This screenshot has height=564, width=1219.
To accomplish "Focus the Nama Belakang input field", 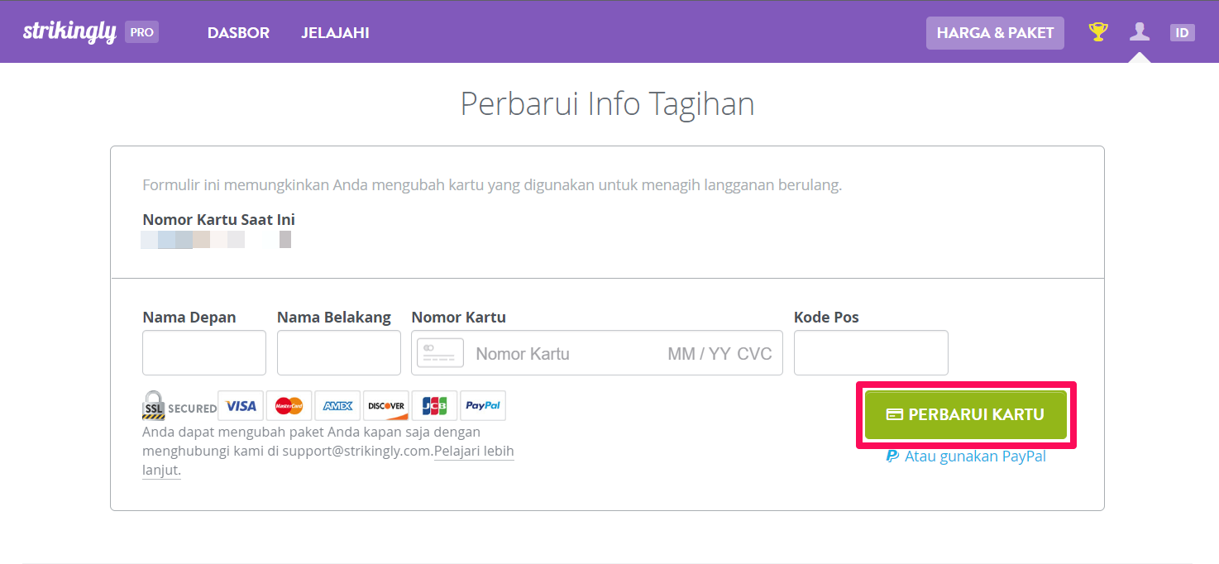I will click(x=339, y=353).
